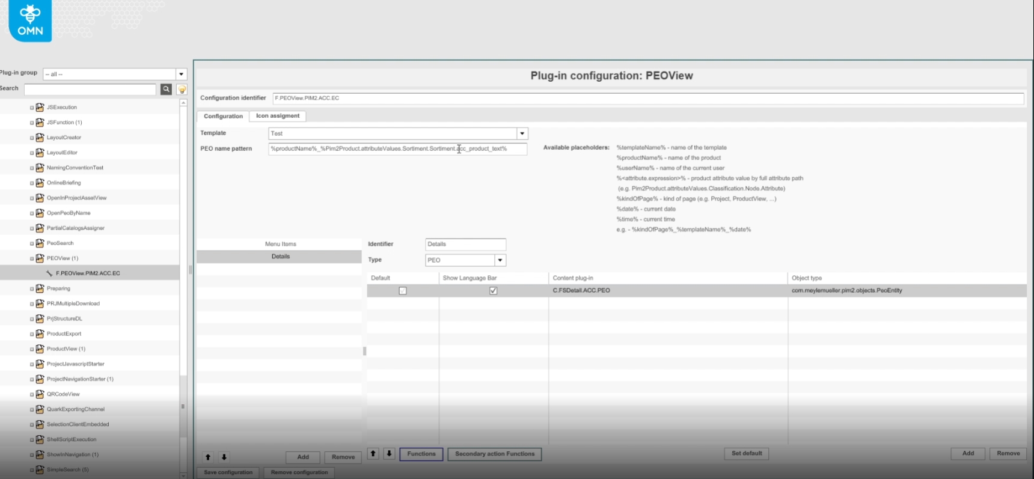This screenshot has width=1034, height=479.
Task: Uncheck Show Language Bar checkbox
Action: [493, 291]
